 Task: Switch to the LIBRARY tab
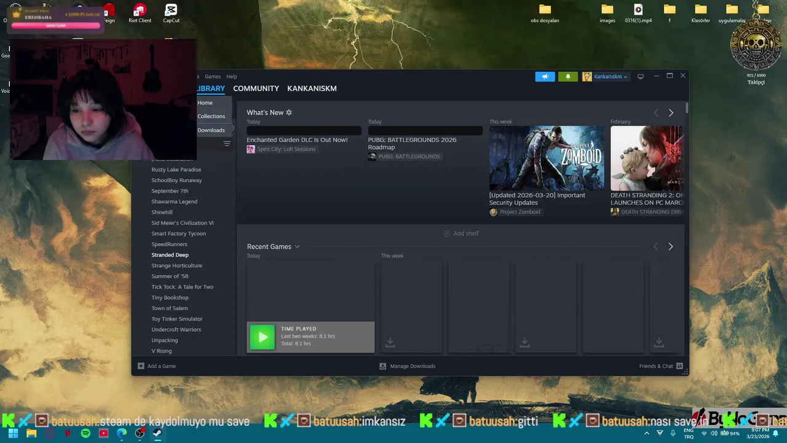[x=211, y=89]
